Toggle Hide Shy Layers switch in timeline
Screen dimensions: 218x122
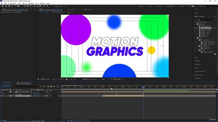tap(48, 86)
